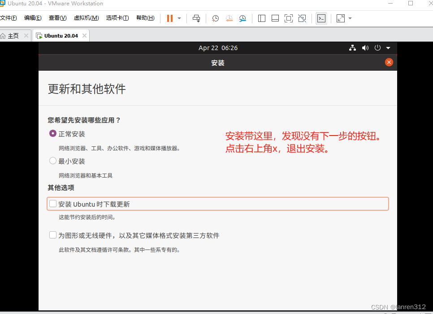Viewport: 433px width, 314px height.
Task: Click the VMware Workstation title bar icon
Action: (3, 3)
